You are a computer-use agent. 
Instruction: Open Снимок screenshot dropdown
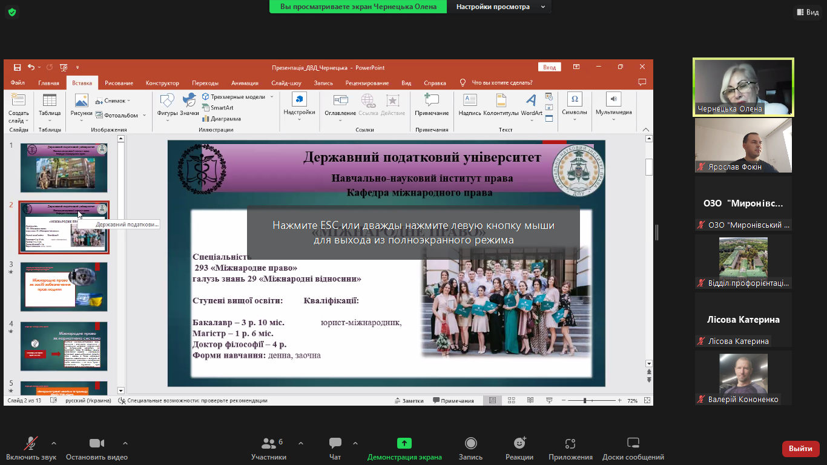point(113,101)
